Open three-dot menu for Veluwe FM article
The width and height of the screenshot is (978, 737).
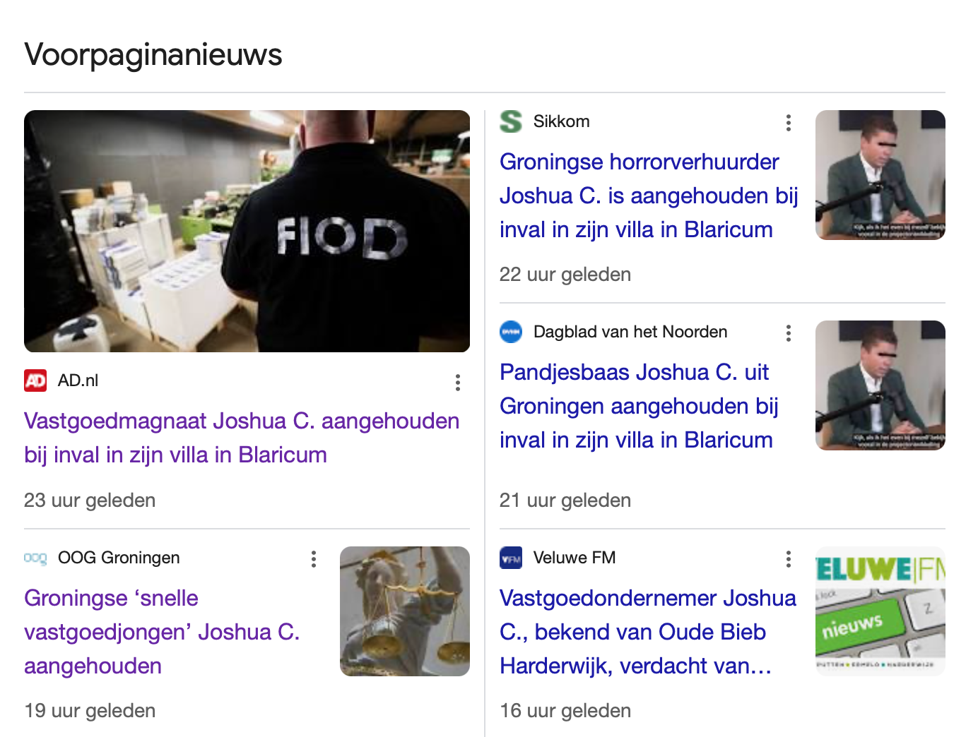pyautogui.click(x=789, y=559)
